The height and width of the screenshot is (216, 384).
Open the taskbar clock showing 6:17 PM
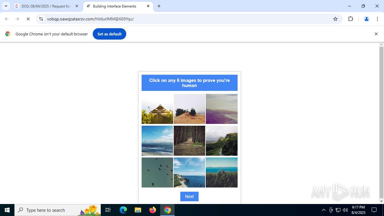tap(358, 210)
